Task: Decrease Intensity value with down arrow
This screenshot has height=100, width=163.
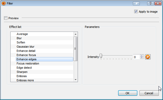Action: (142, 58)
